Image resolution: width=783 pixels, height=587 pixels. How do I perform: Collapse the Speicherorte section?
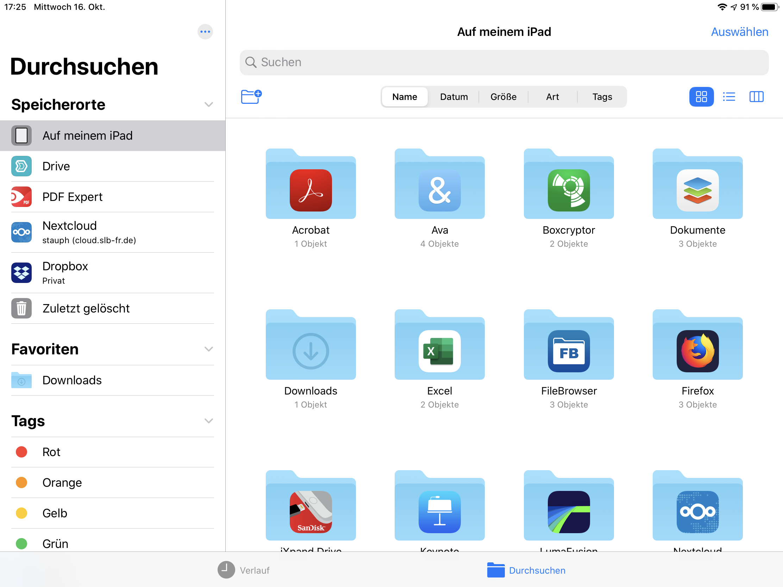[x=208, y=105]
